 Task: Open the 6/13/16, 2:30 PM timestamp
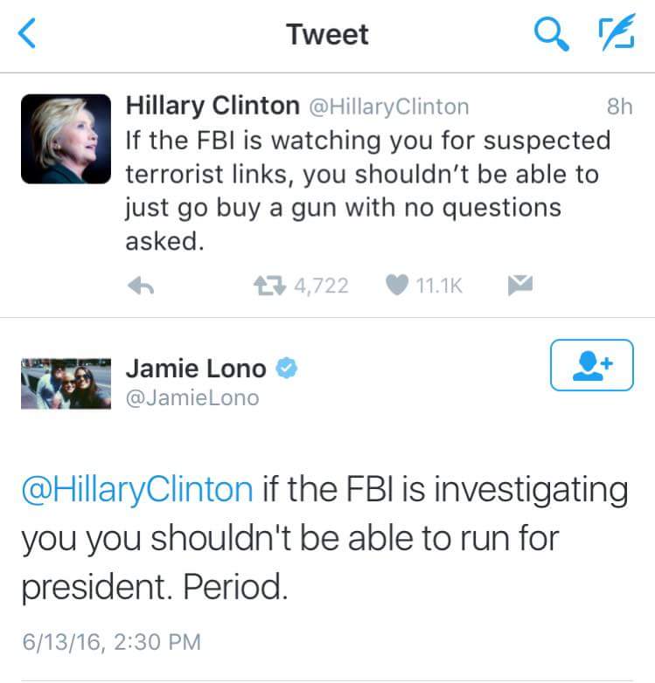(x=112, y=642)
